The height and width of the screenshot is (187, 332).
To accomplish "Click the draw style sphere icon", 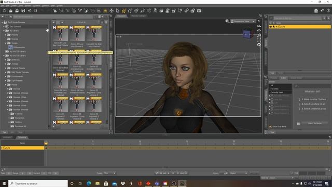I will click(x=227, y=21).
